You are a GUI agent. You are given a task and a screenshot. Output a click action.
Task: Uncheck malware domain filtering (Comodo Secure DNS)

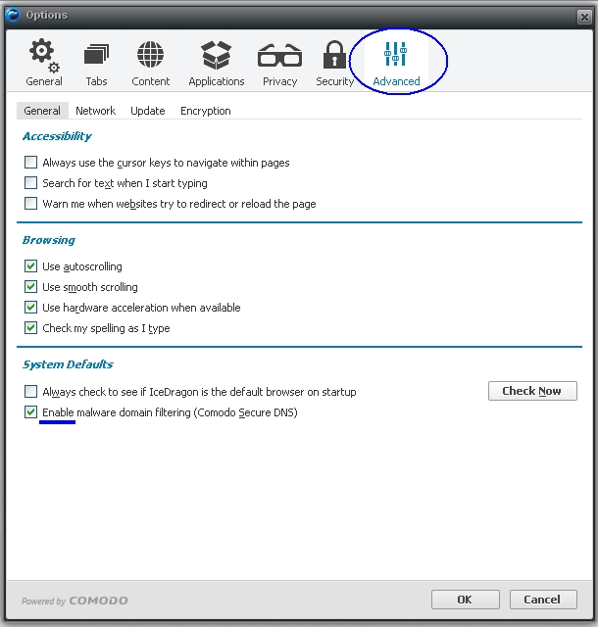[30, 411]
